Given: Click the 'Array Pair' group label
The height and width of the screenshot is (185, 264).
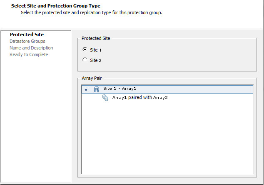Looking at the screenshot, I should pyautogui.click(x=92, y=78).
